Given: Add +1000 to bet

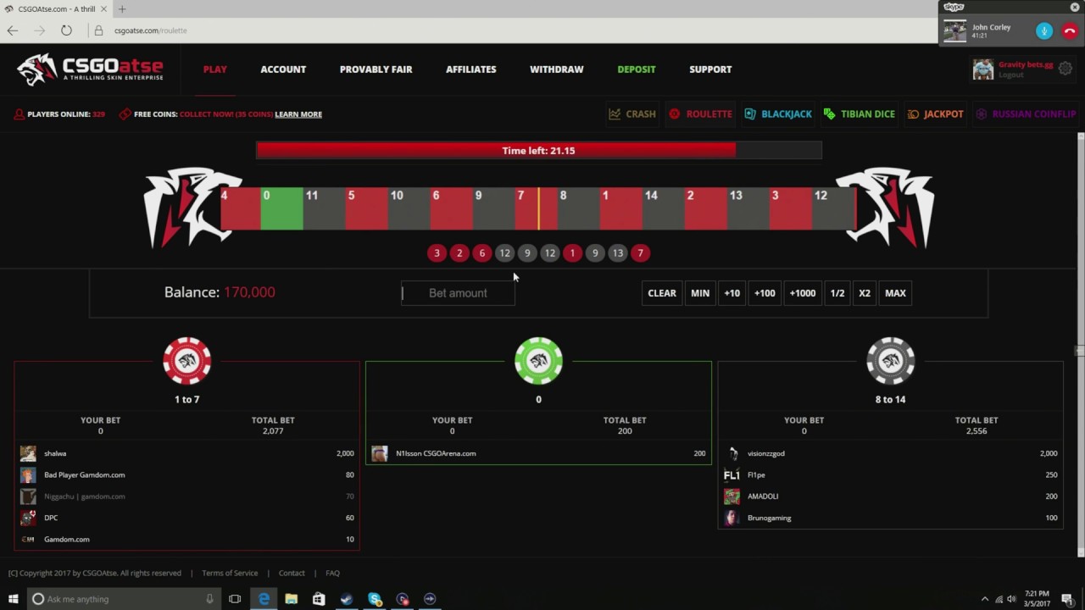Looking at the screenshot, I should 802,293.
